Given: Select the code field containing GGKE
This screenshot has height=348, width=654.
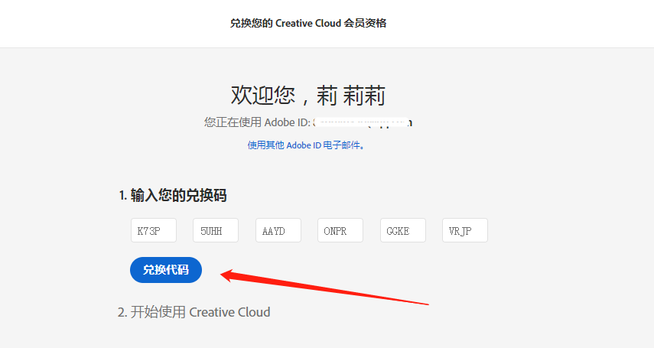Looking at the screenshot, I should pyautogui.click(x=403, y=230).
